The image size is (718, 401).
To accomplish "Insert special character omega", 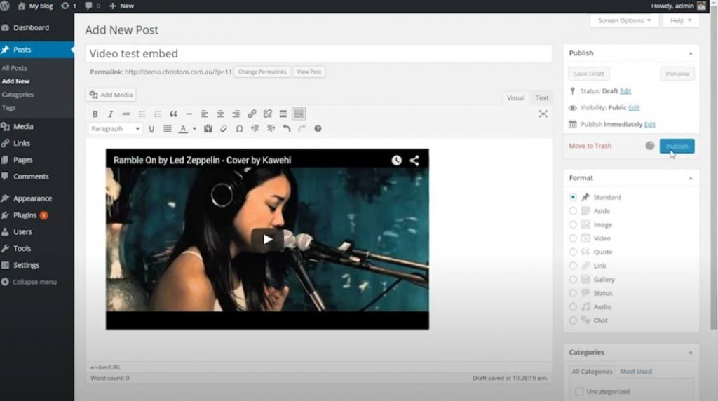I will (x=239, y=129).
